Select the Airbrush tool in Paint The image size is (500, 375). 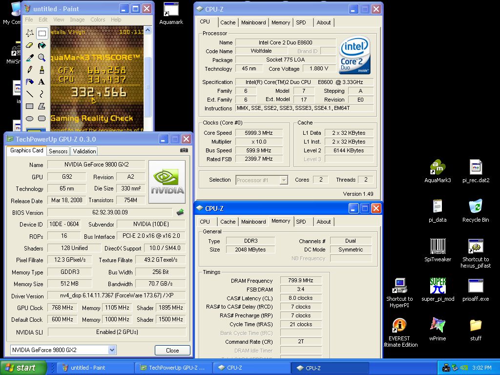pyautogui.click(x=30, y=82)
